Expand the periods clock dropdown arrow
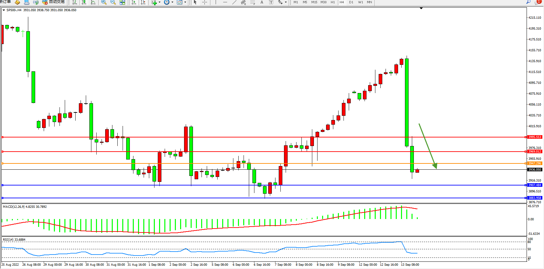 (x=172, y=2)
